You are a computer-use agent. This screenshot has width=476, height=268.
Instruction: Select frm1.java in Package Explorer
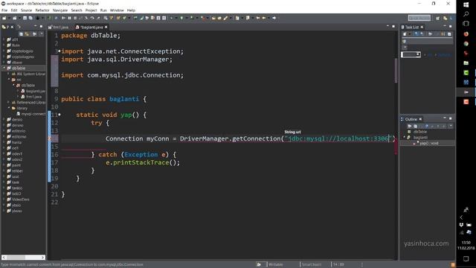(31, 97)
